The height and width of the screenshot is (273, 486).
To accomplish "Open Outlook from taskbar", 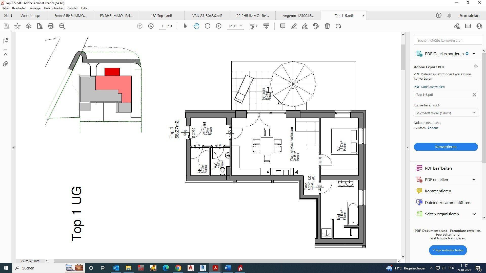I will 116,268.
